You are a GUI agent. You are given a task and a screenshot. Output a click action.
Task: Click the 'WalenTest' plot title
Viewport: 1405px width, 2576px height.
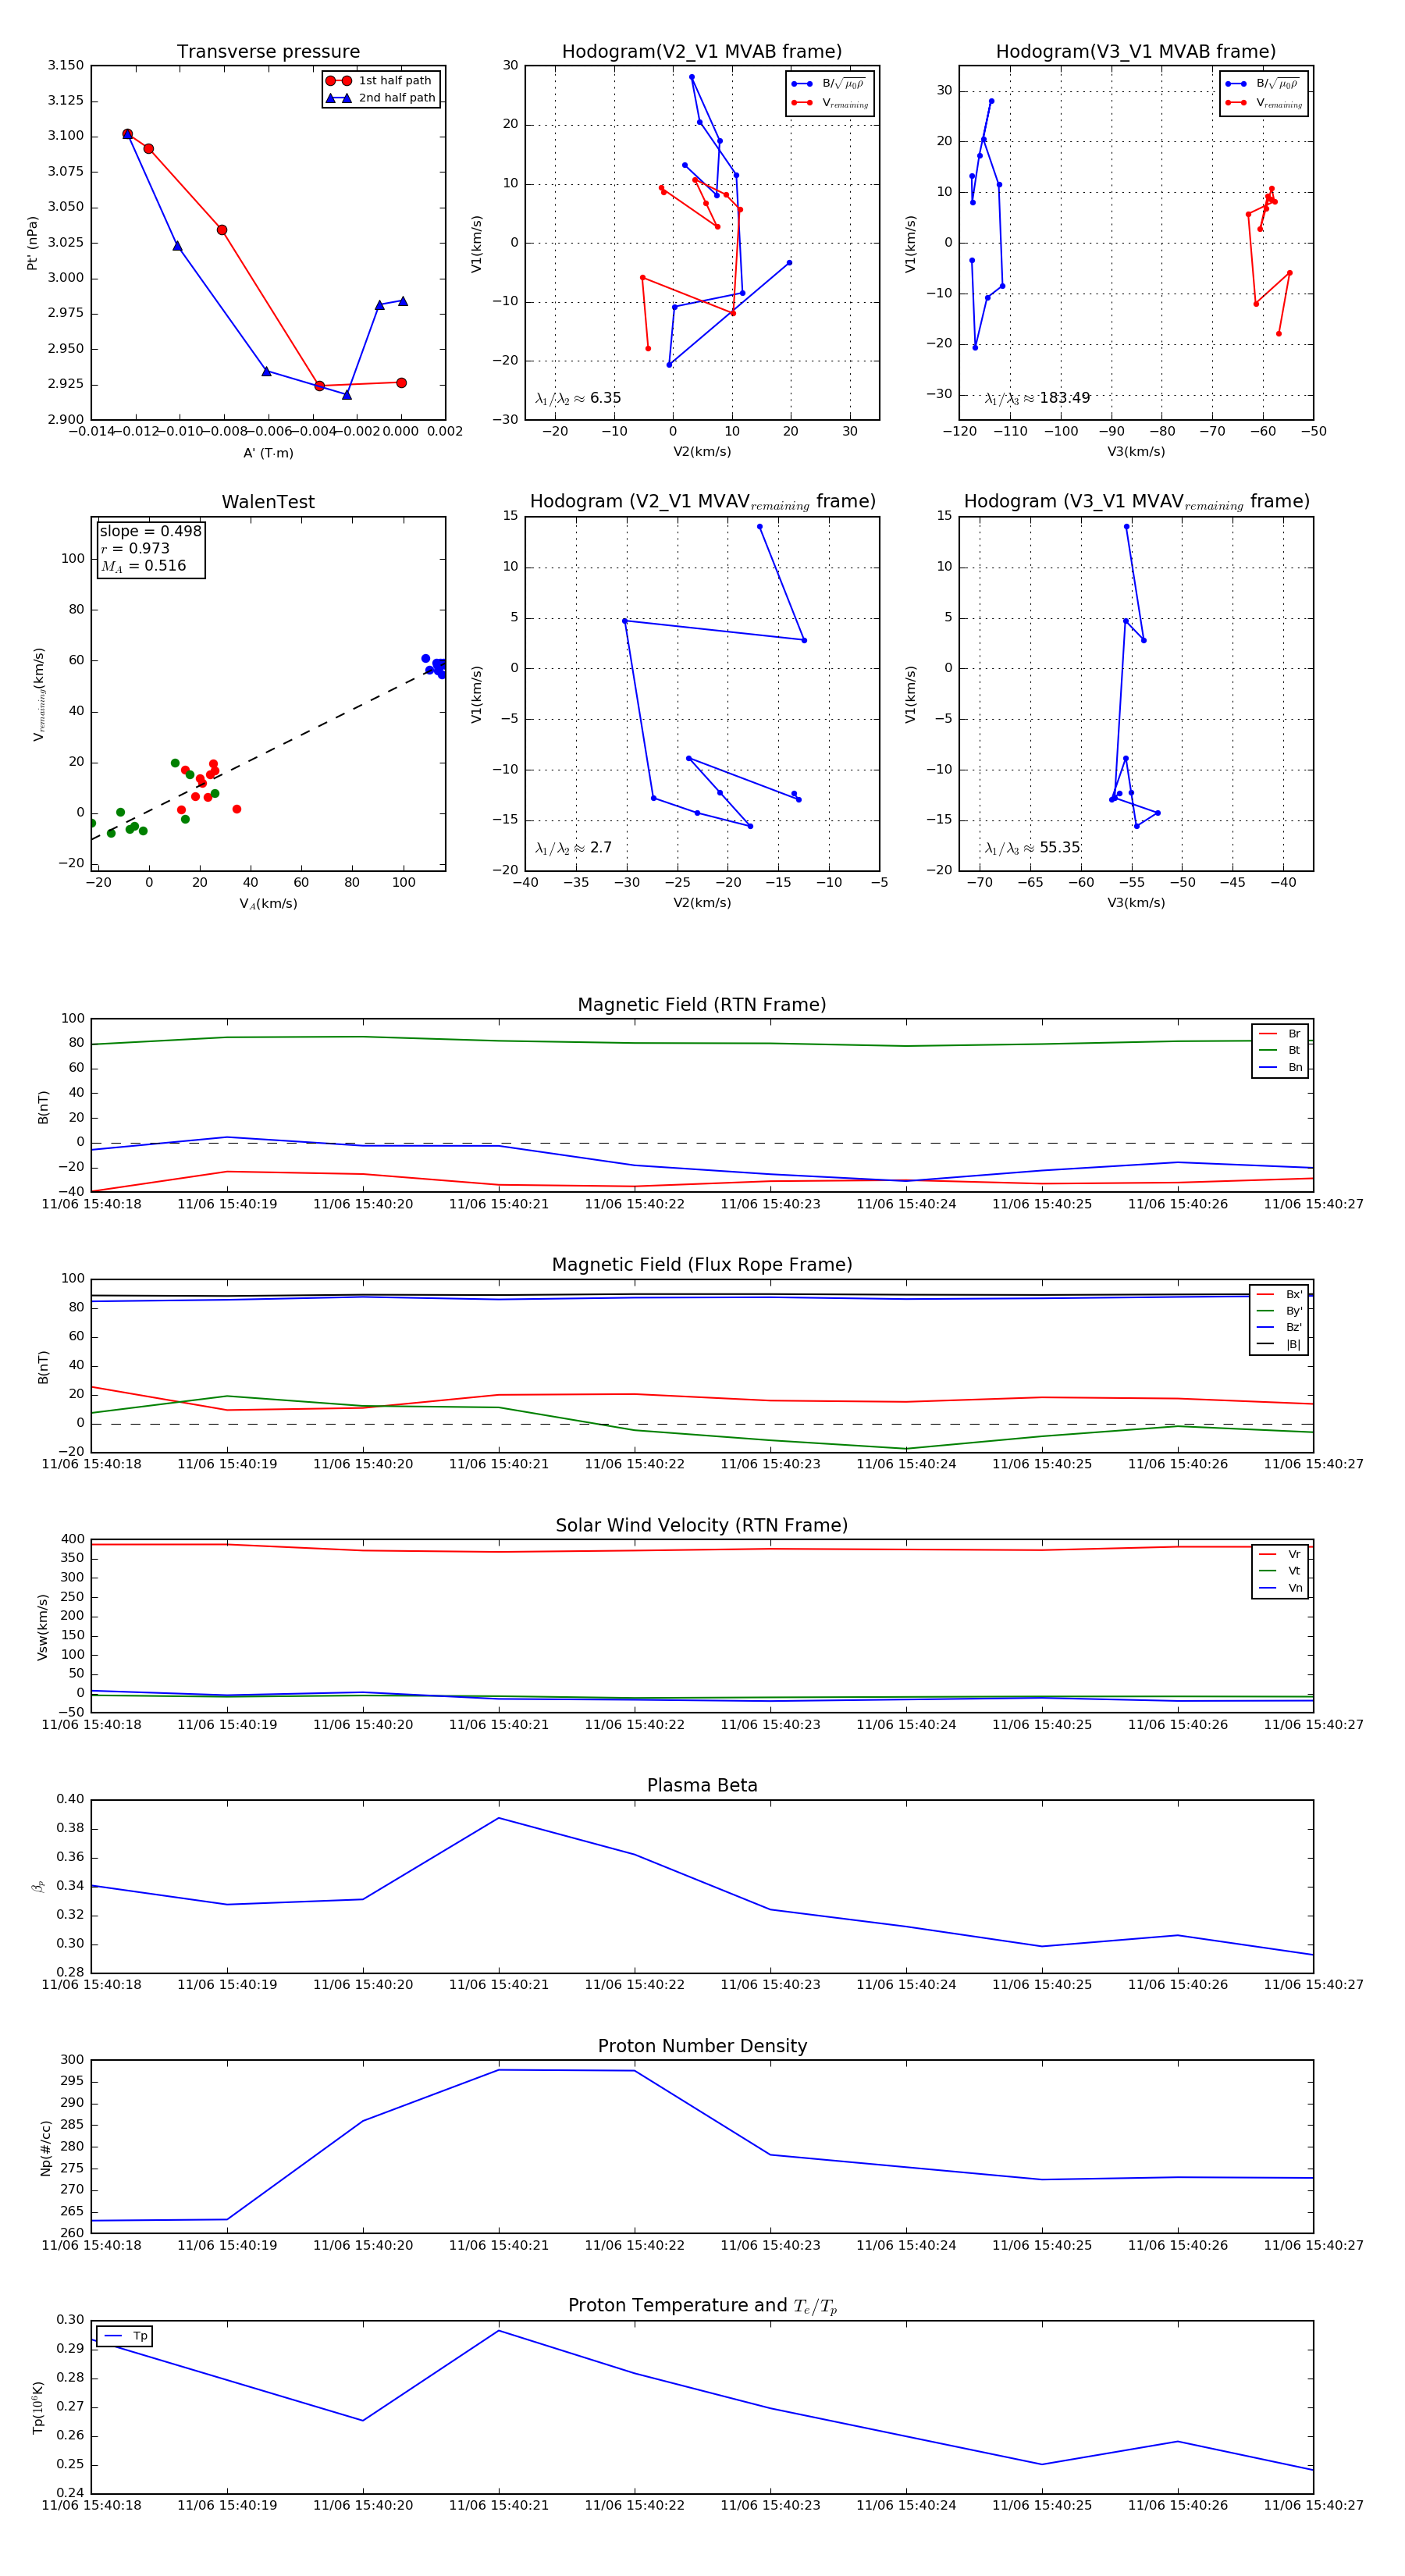pyautogui.click(x=268, y=502)
